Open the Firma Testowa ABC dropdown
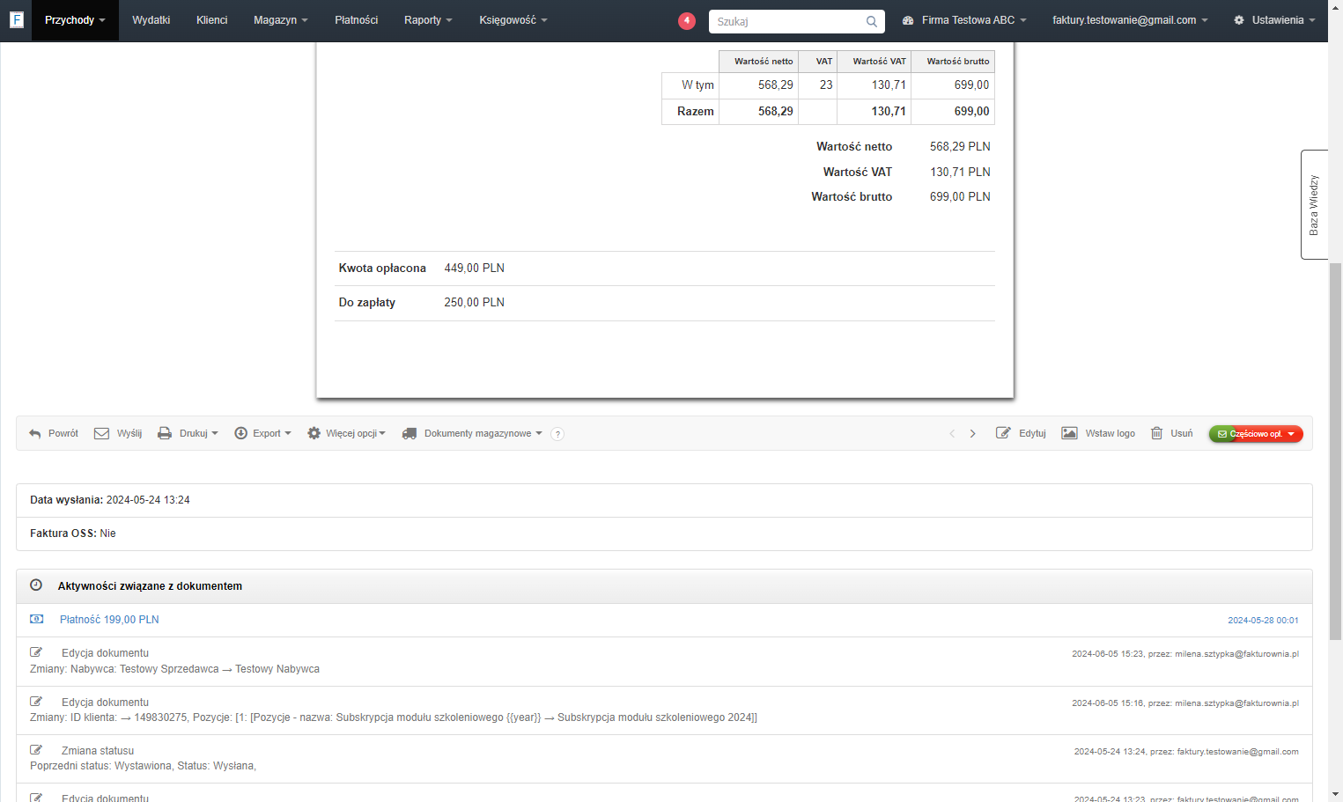This screenshot has height=802, width=1343. click(964, 20)
